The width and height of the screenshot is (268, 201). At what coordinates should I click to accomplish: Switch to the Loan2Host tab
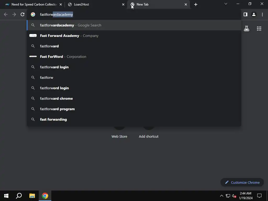[x=96, y=4]
